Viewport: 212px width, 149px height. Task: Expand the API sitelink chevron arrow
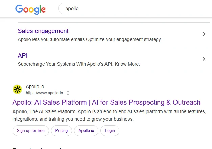[x=204, y=59]
